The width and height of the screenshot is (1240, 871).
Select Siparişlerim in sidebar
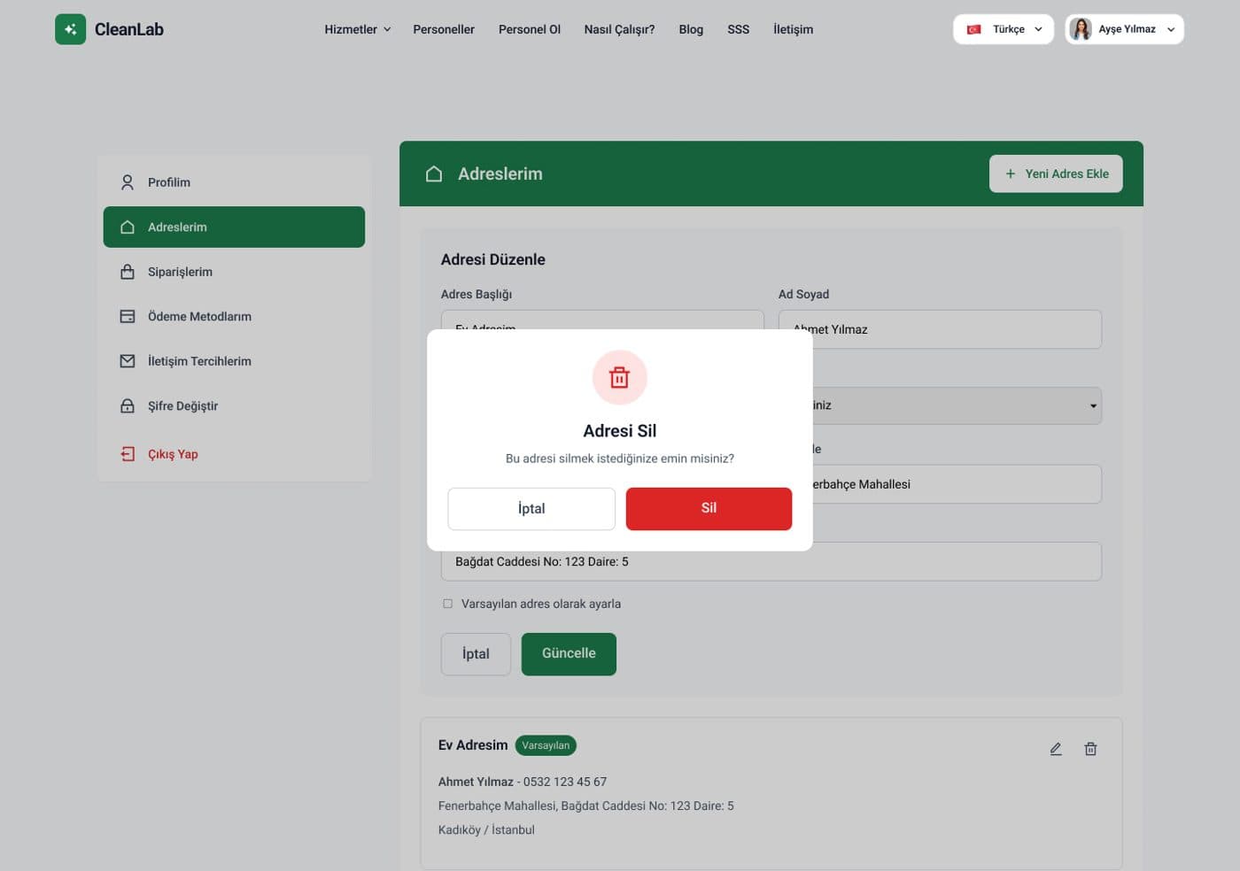234,272
